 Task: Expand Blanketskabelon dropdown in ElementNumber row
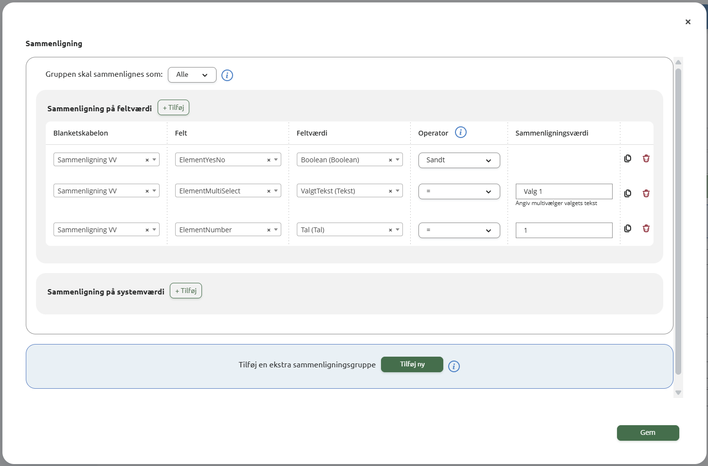[154, 230]
